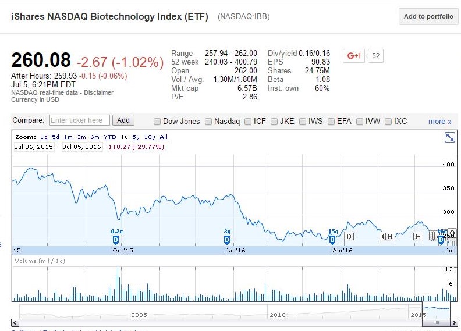Image resolution: width=461 pixels, height=331 pixels.
Task: Click the chart expand fullscreen icon
Action: point(449,137)
